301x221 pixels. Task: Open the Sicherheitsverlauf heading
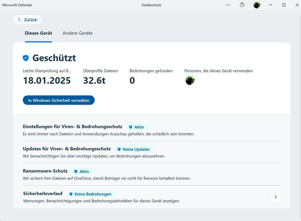43,194
